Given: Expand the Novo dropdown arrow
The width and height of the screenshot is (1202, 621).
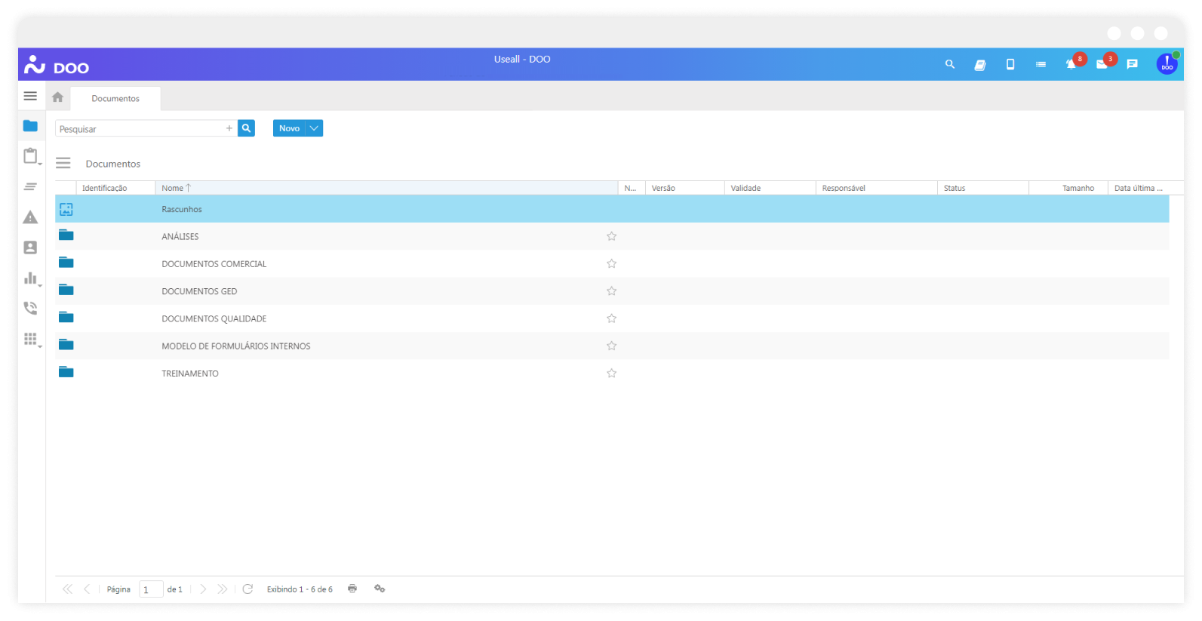Looking at the screenshot, I should [x=314, y=128].
